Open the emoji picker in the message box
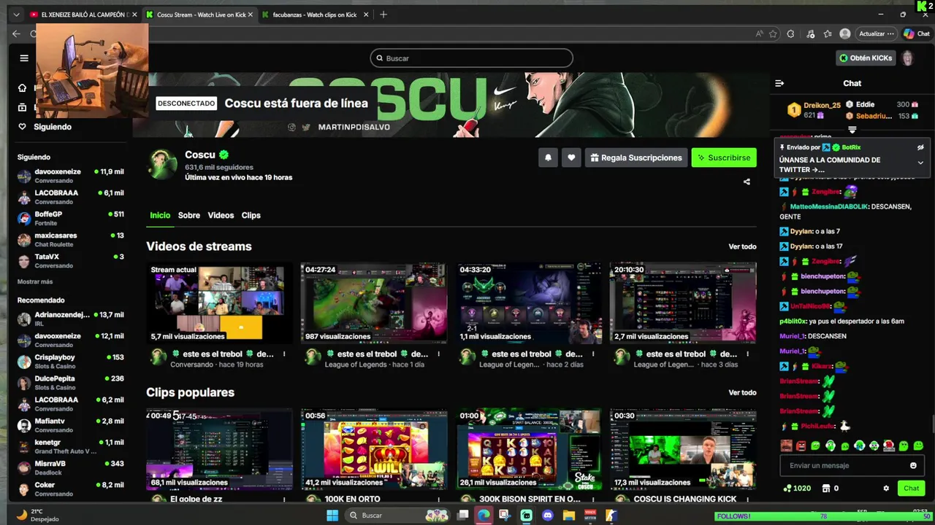Viewport: 935px width, 525px height. pos(913,465)
